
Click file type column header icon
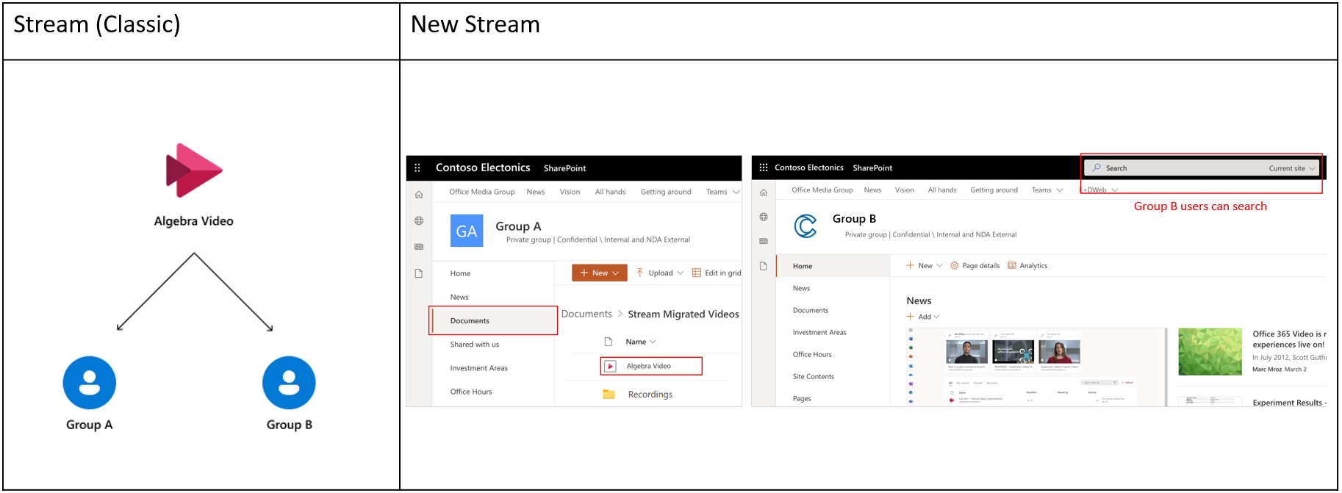(x=609, y=342)
